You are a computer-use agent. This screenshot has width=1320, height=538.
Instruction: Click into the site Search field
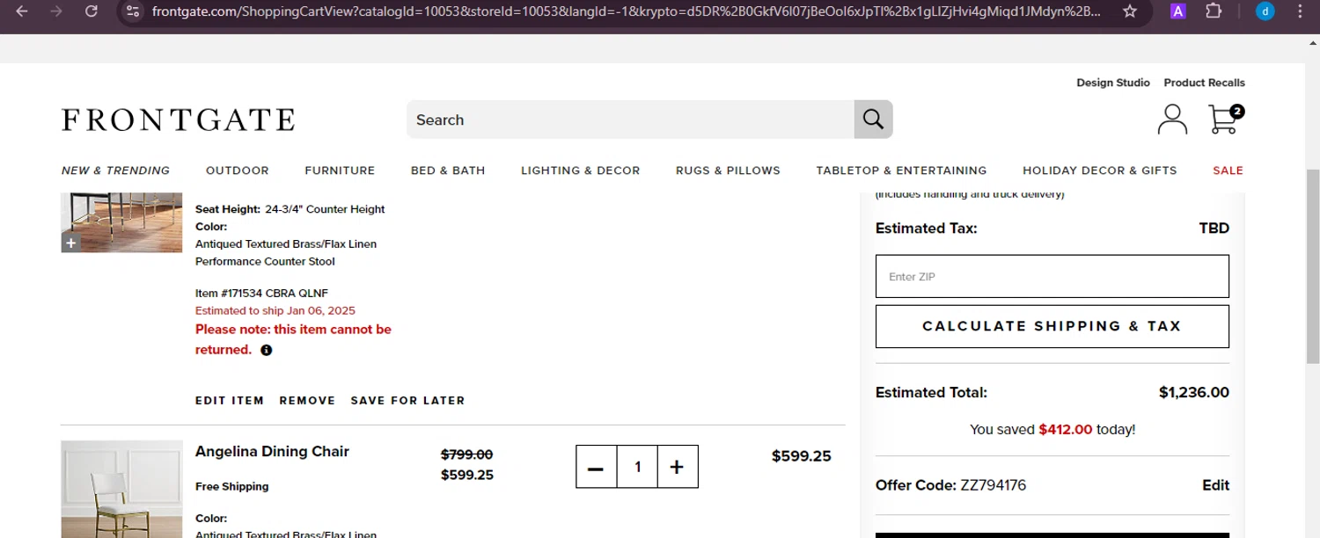(x=630, y=120)
